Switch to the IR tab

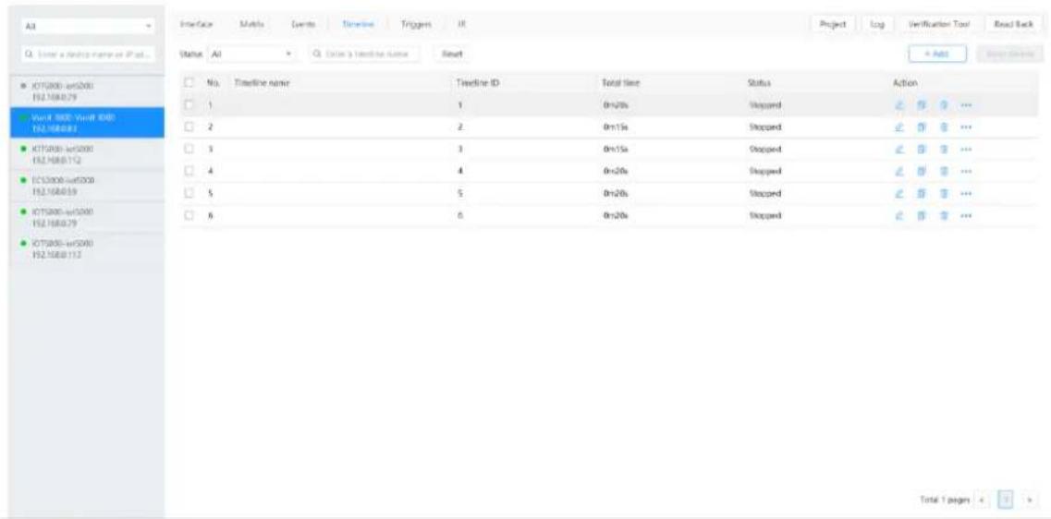click(x=461, y=25)
